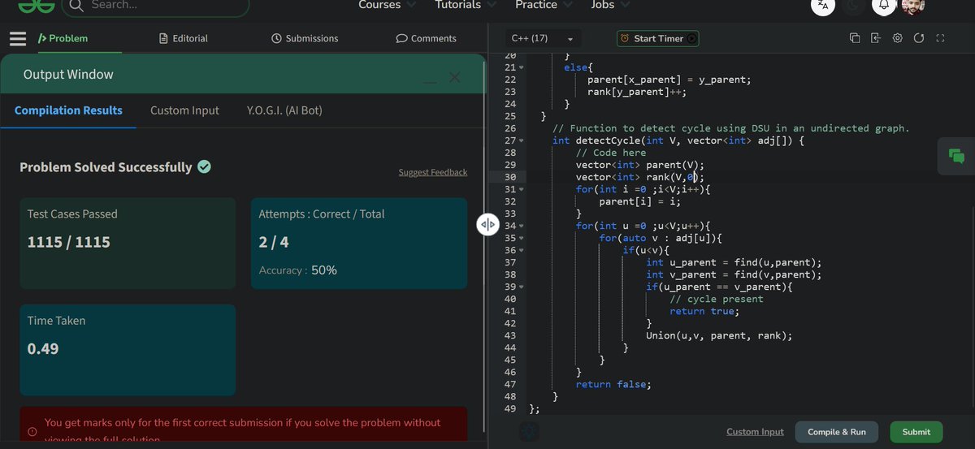Click line number 30 in gutter

pos(509,177)
